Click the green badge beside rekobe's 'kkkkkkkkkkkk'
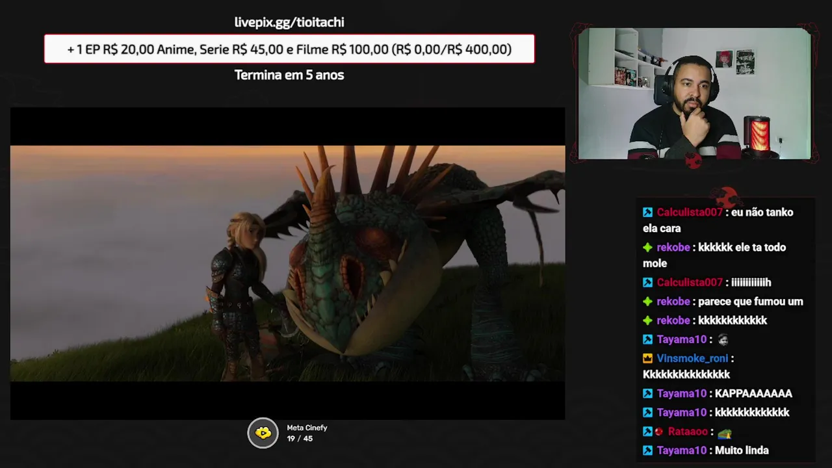 pos(647,320)
